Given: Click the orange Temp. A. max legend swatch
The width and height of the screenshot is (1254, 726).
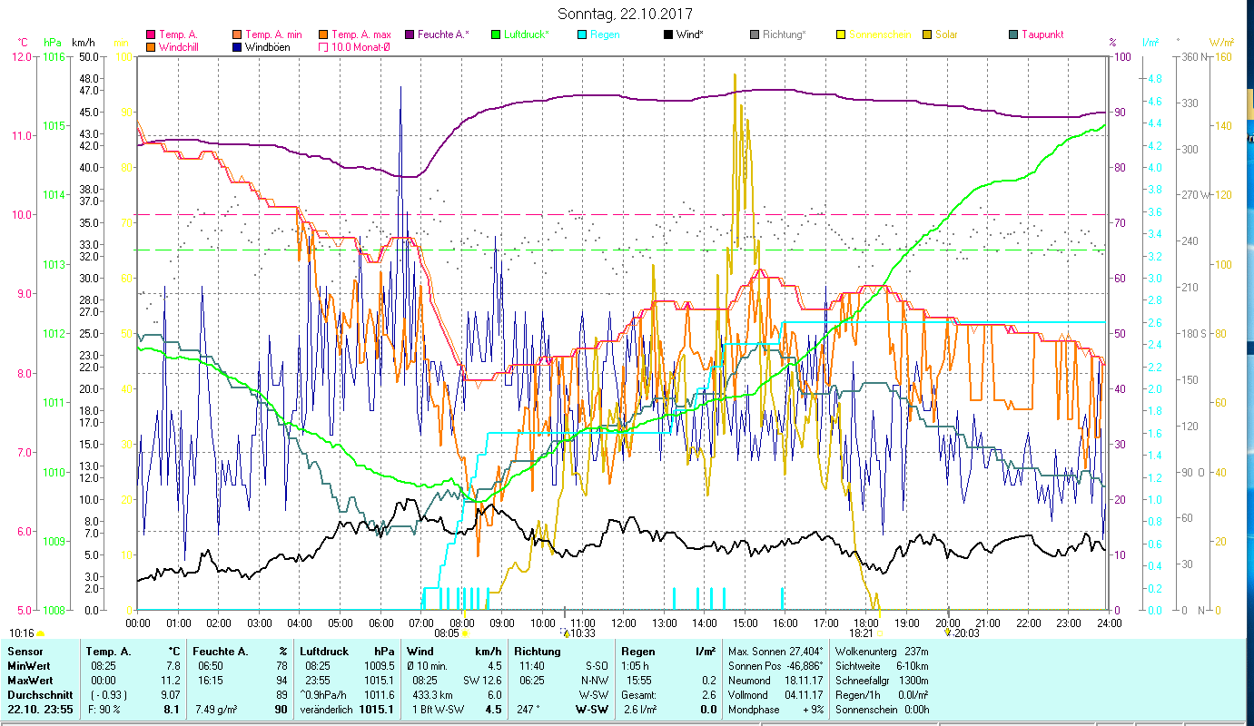Looking at the screenshot, I should tap(324, 34).
